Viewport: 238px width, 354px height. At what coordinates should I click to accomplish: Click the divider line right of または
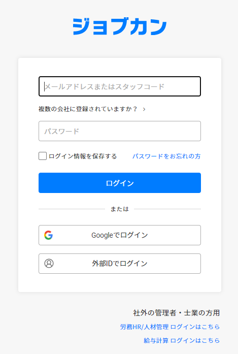pos(167,209)
